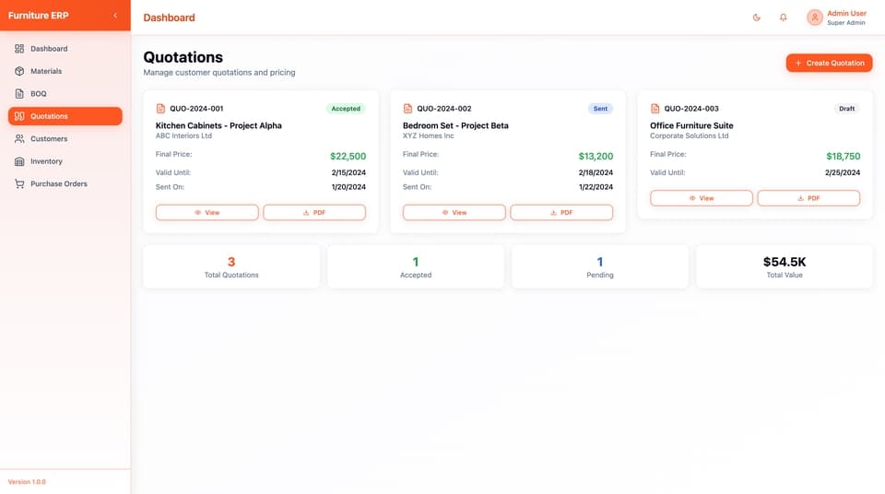Click the Customers people icon
885x494 pixels.
tap(19, 139)
